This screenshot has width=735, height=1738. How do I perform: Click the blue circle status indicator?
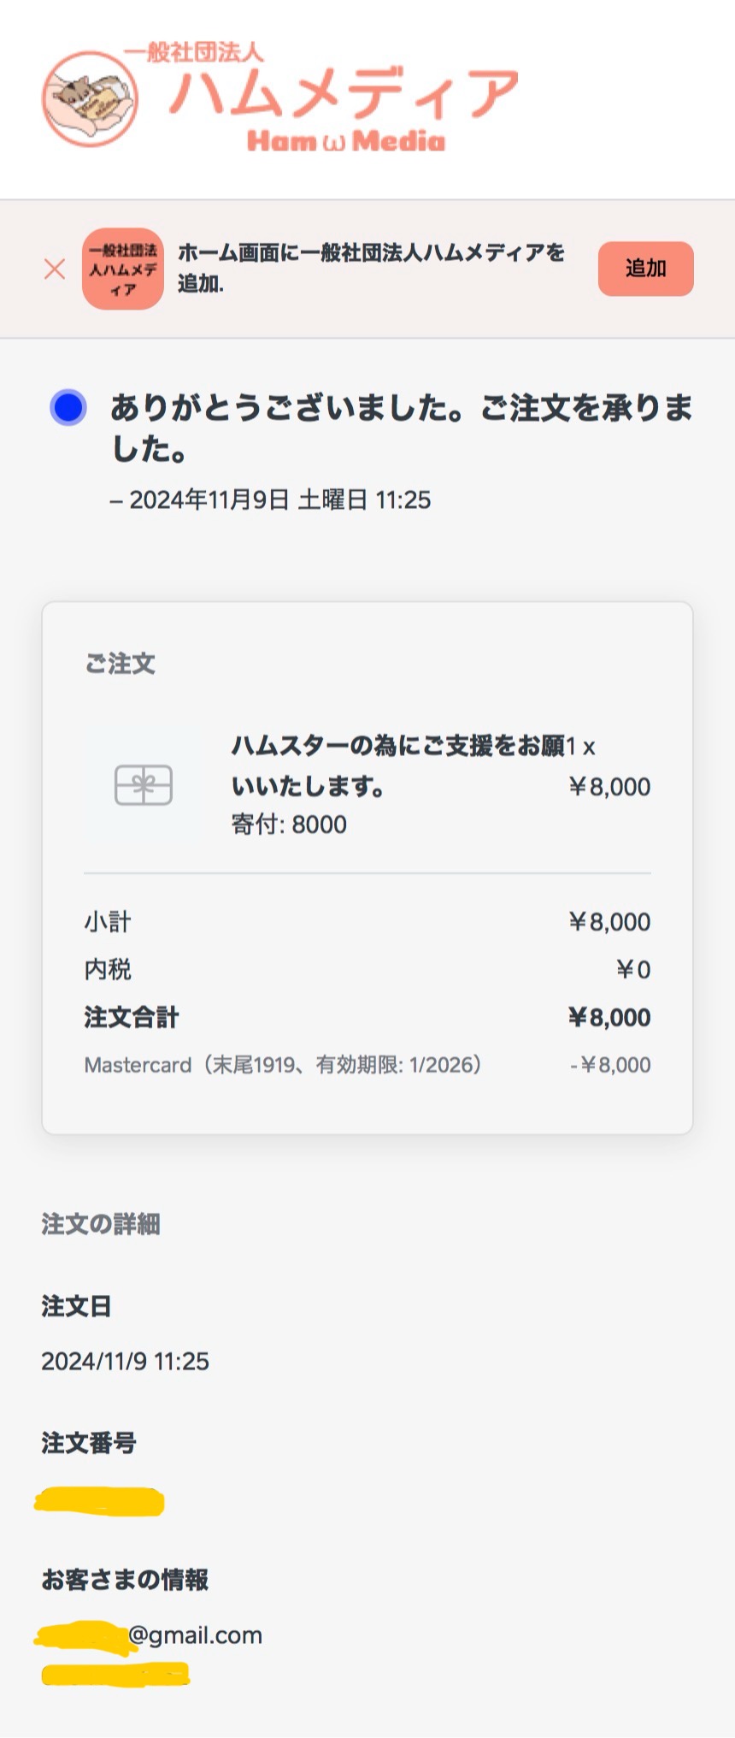coord(68,407)
